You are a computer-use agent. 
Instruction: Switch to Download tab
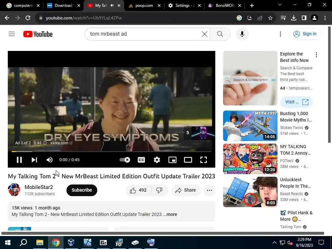64,6
